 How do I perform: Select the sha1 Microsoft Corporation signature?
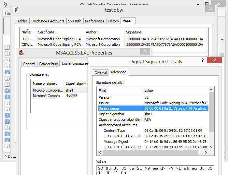click(x=59, y=90)
